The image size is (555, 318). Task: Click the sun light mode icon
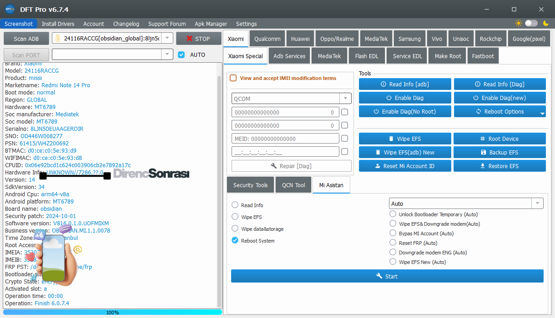point(518,23)
